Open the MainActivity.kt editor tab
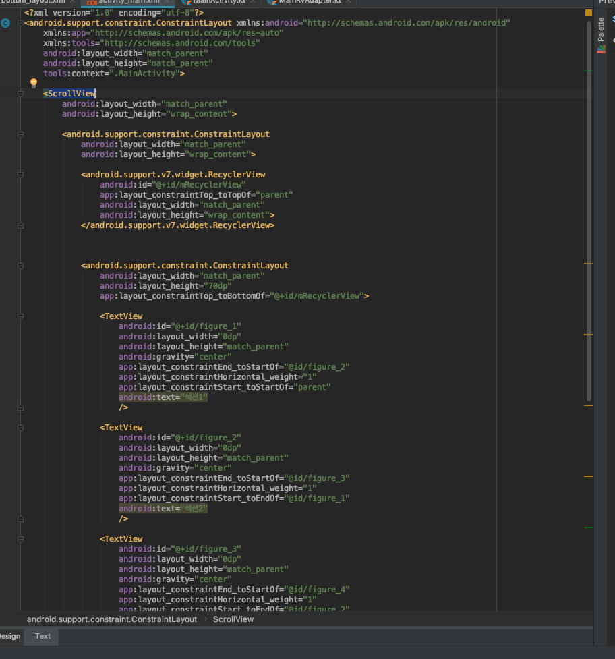The height and width of the screenshot is (659, 615). pyautogui.click(x=218, y=1)
